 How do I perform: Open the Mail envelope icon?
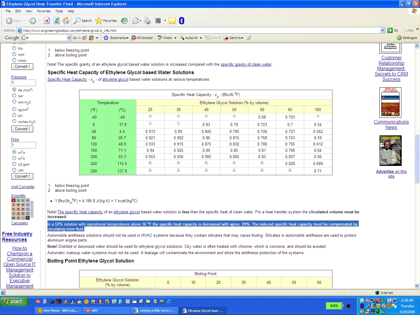pos(136,21)
